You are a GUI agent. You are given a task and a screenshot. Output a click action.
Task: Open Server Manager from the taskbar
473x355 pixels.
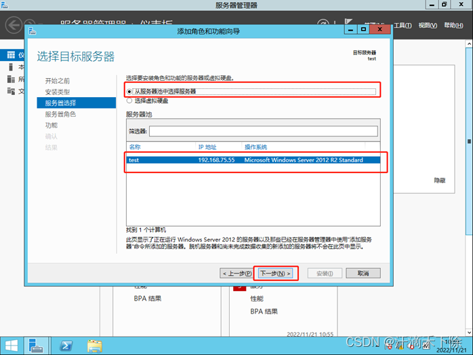[36, 346]
